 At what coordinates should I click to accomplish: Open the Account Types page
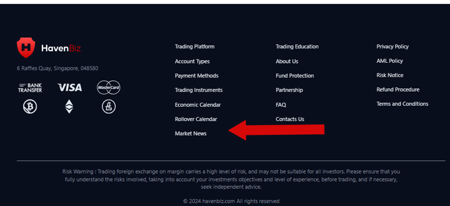[192, 61]
